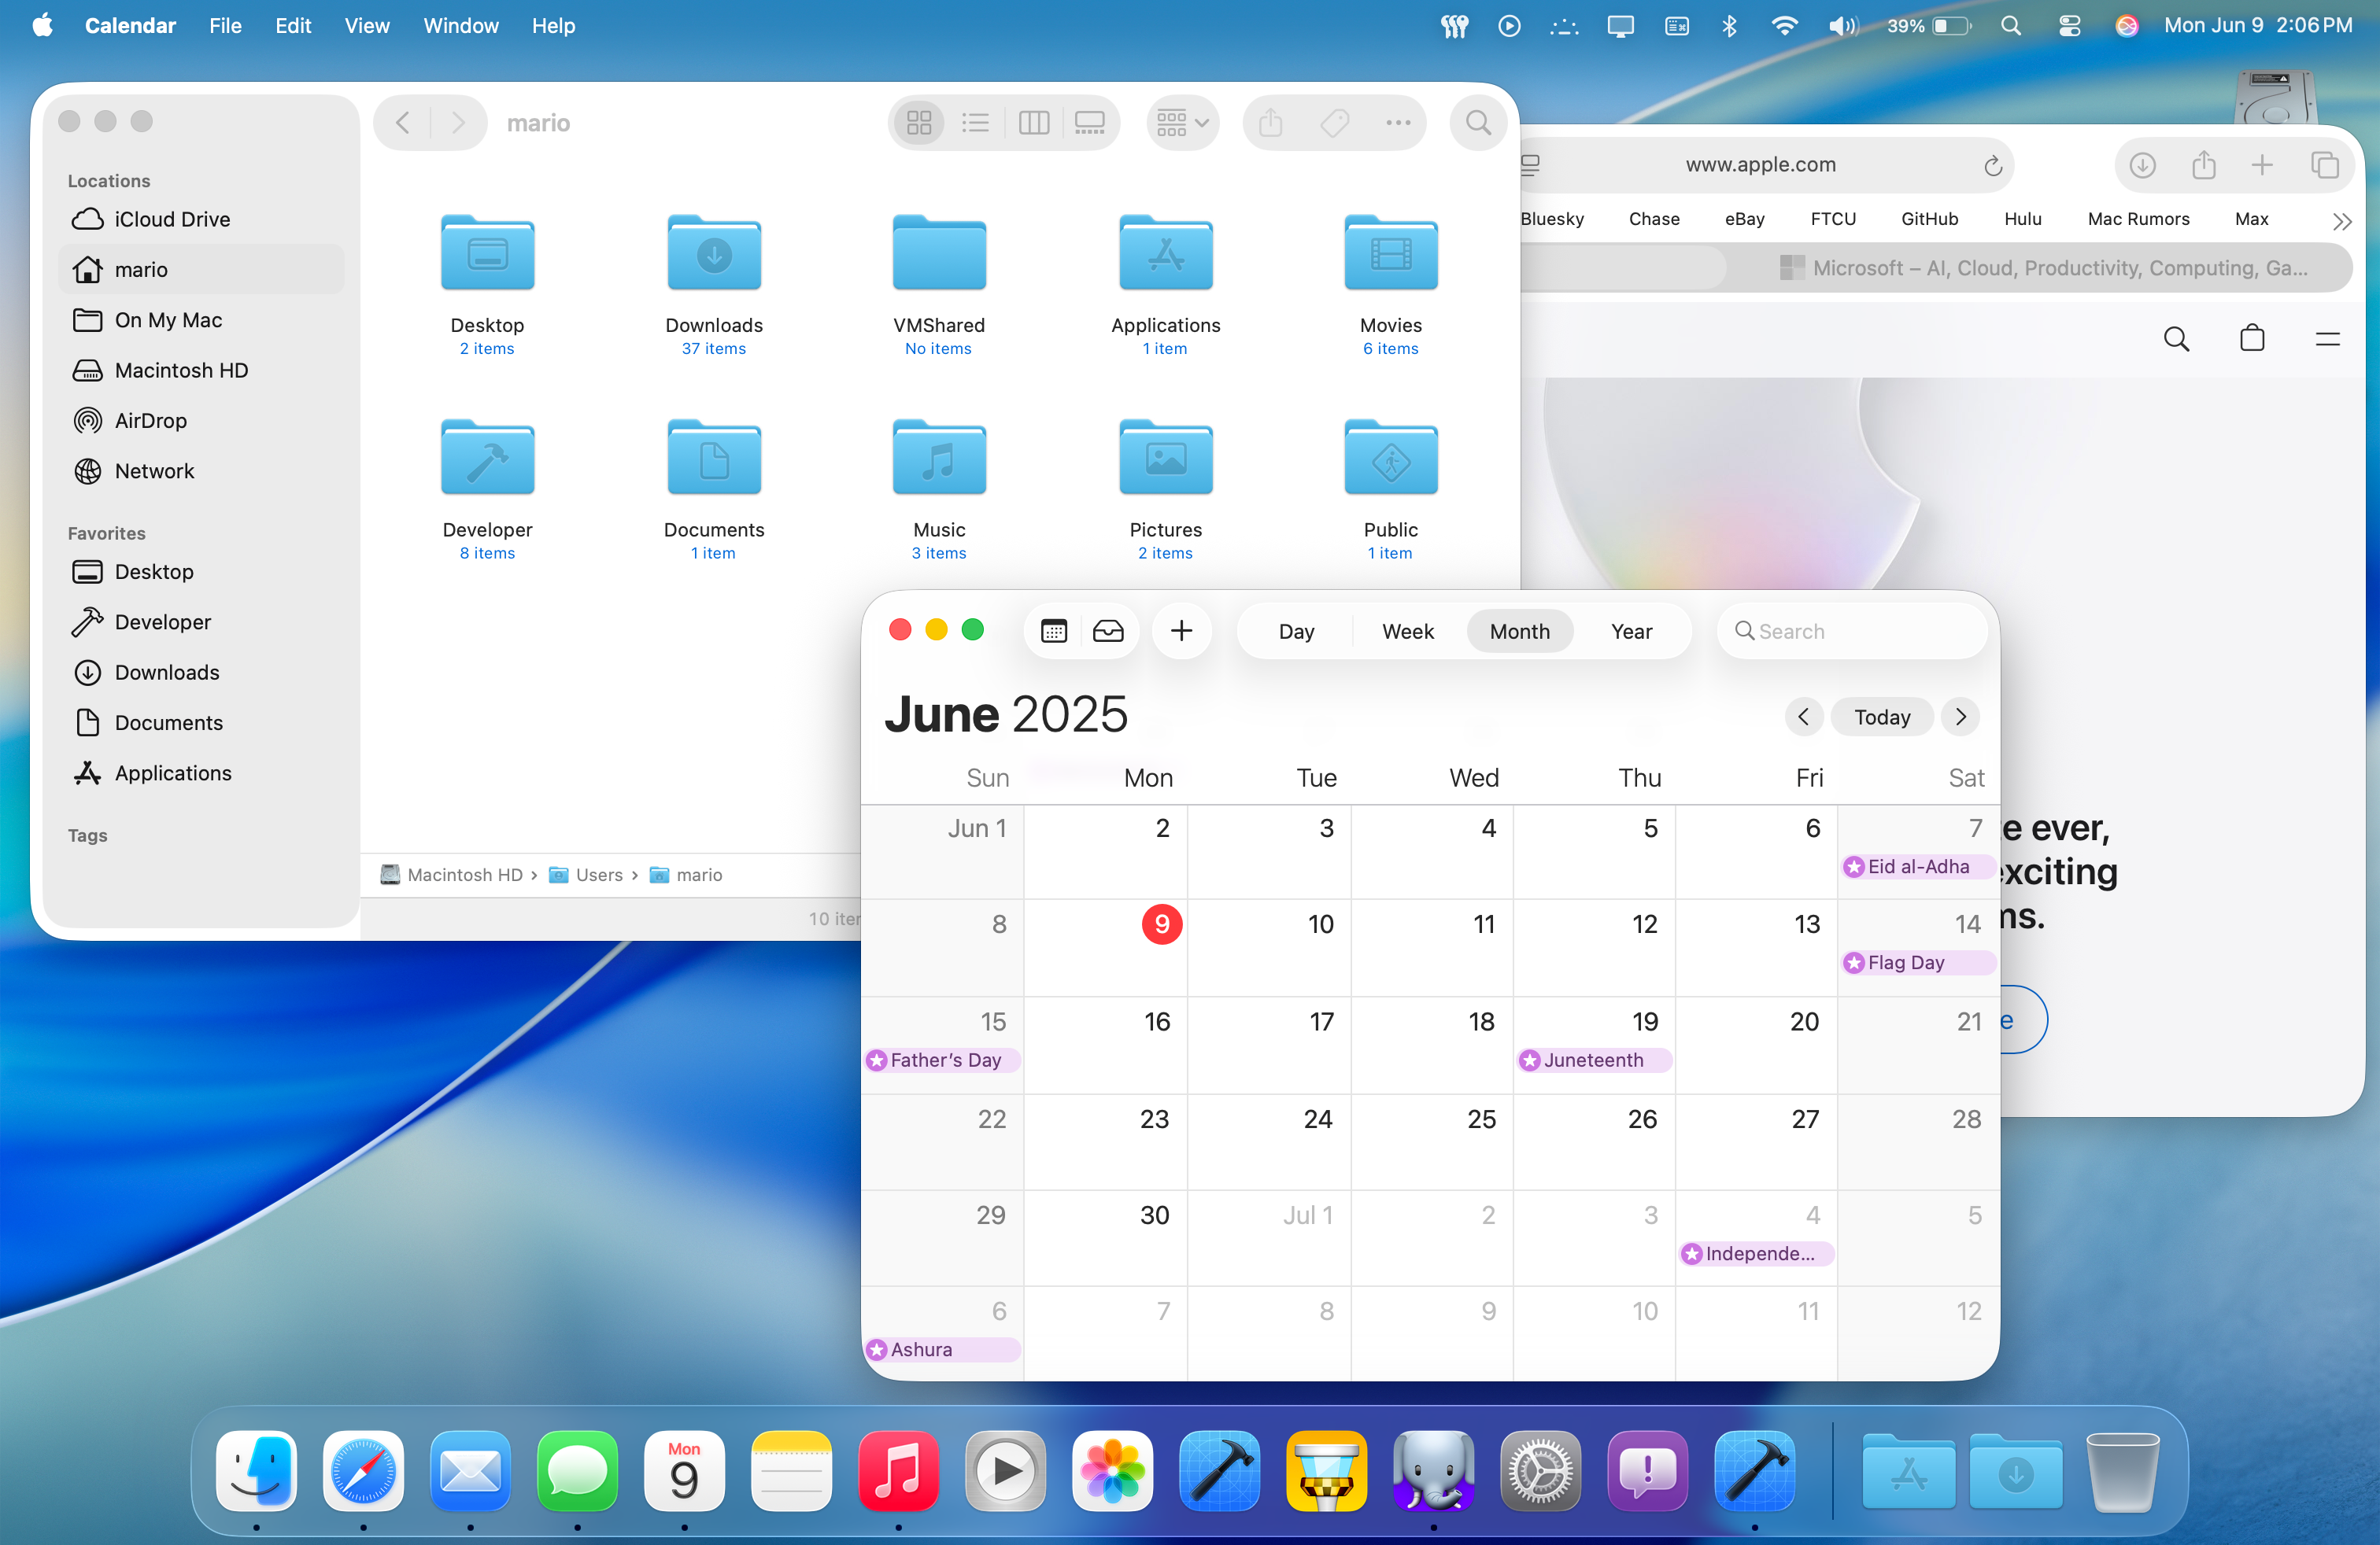Click Macintosh HD in Finder path bar
The width and height of the screenshot is (2380, 1545).
pyautogui.click(x=452, y=875)
